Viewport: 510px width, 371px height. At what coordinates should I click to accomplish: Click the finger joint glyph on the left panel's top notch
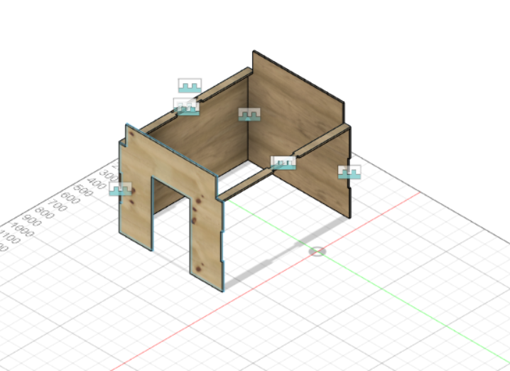(x=186, y=107)
